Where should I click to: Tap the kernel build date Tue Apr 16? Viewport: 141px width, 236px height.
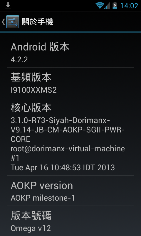click(63, 168)
